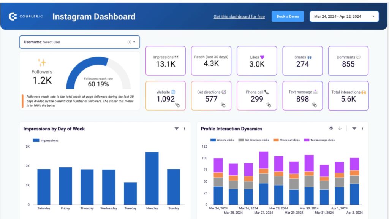Click the chevron on the Select user field
389x219 pixels.
click(x=135, y=42)
